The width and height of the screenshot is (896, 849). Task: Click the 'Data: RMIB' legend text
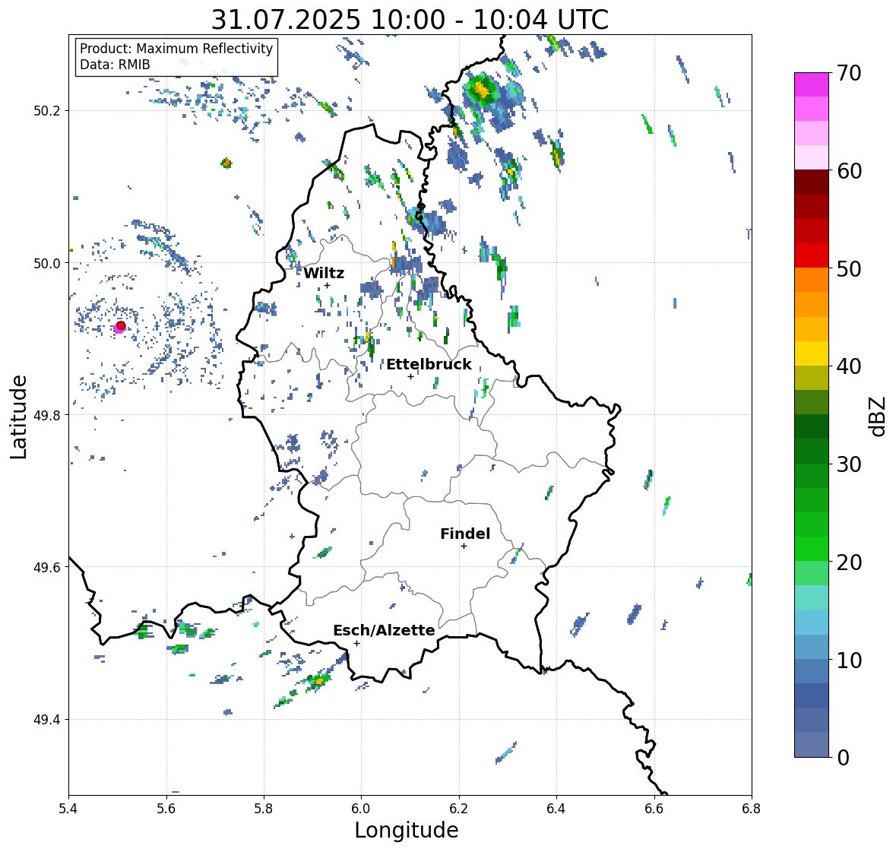pos(115,65)
